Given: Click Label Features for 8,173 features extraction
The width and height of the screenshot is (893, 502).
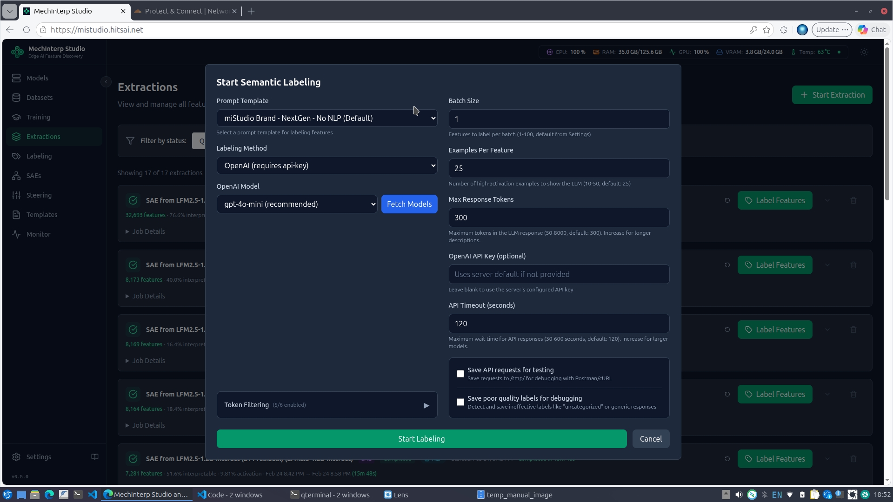Looking at the screenshot, I should [775, 265].
